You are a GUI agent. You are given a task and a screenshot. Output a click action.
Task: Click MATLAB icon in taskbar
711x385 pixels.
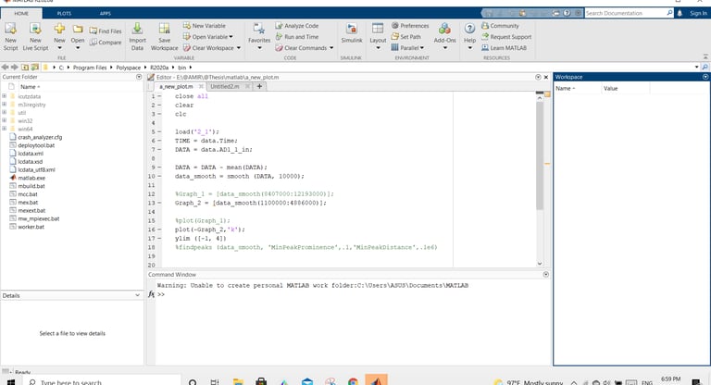point(377,381)
